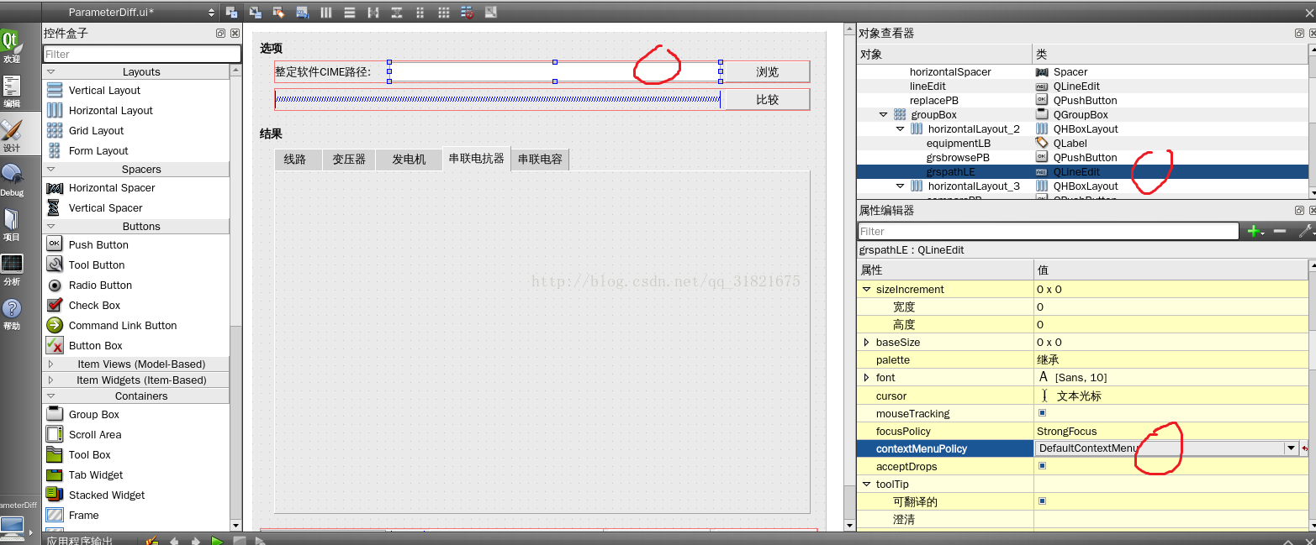Image resolution: width=1316 pixels, height=545 pixels.
Task: Open the Projects (项目) mode
Action: coord(11,225)
